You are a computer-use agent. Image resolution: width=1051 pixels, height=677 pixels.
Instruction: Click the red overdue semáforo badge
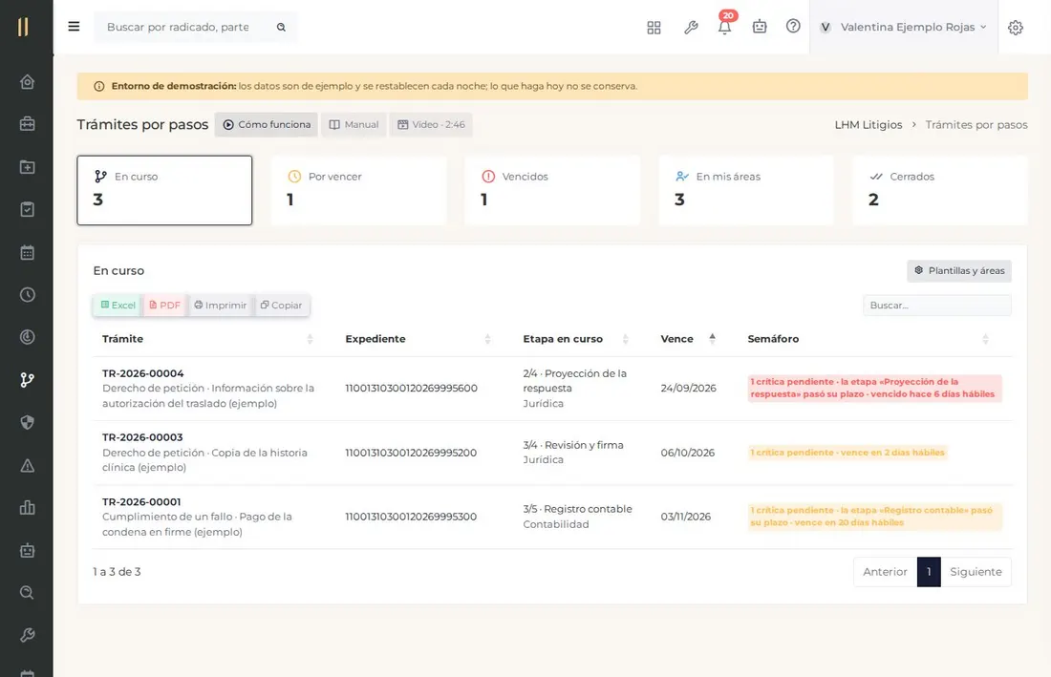(x=874, y=388)
